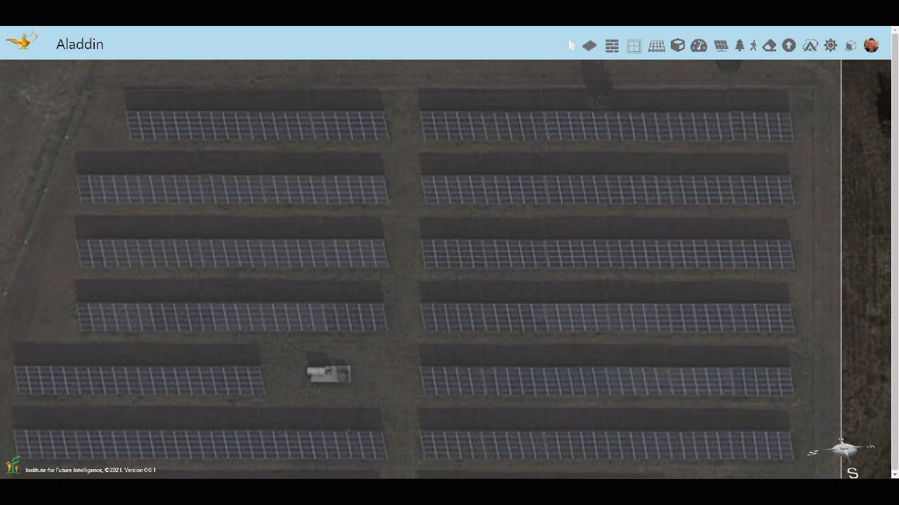Toggle the auto-rotate view icon
This screenshot has width=899, height=505.
point(810,46)
